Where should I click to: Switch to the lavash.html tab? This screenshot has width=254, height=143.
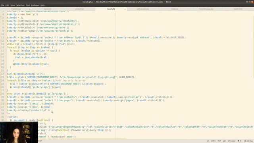[238, 9]
